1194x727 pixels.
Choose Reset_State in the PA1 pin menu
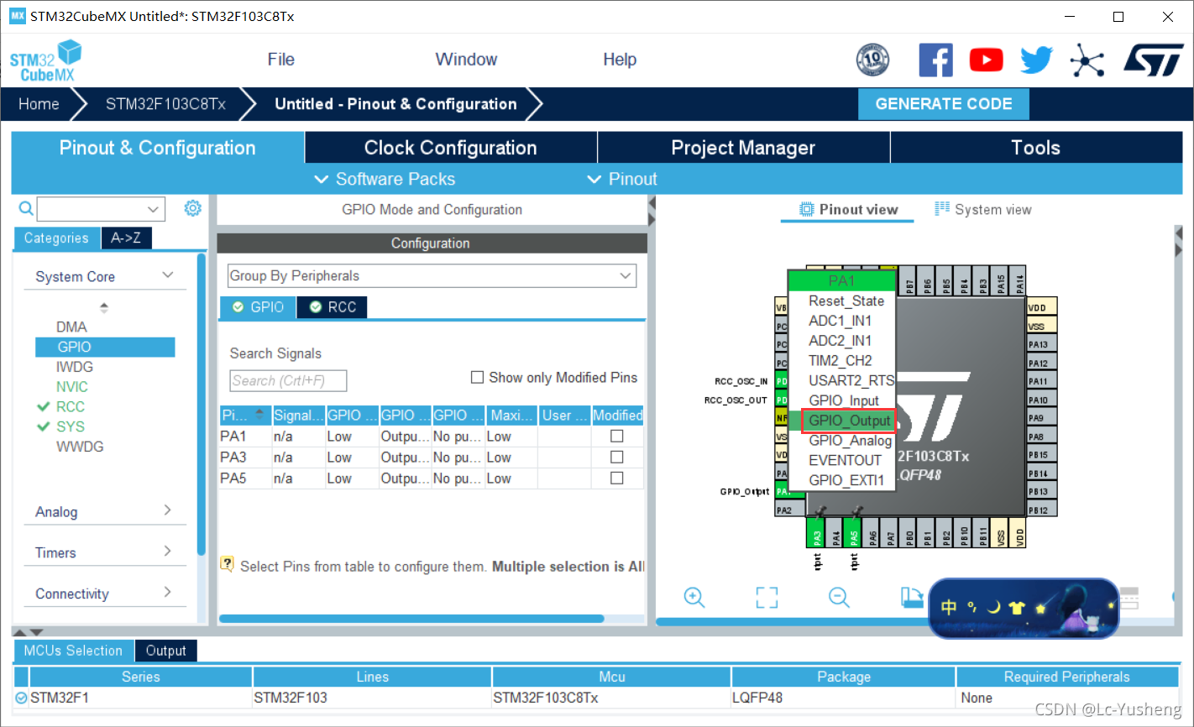coord(846,301)
